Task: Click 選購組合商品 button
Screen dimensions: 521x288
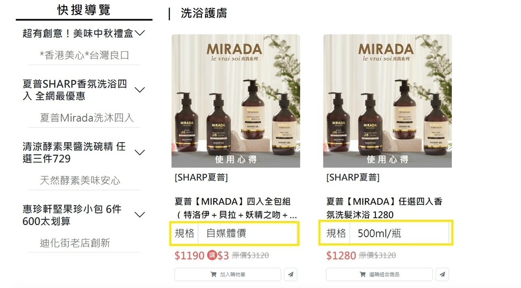Action: [x=379, y=274]
